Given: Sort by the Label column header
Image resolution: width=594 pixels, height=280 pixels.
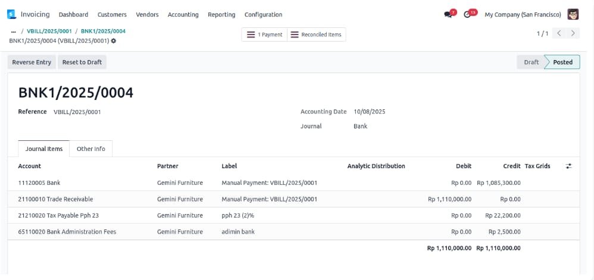Looking at the screenshot, I should pyautogui.click(x=229, y=166).
